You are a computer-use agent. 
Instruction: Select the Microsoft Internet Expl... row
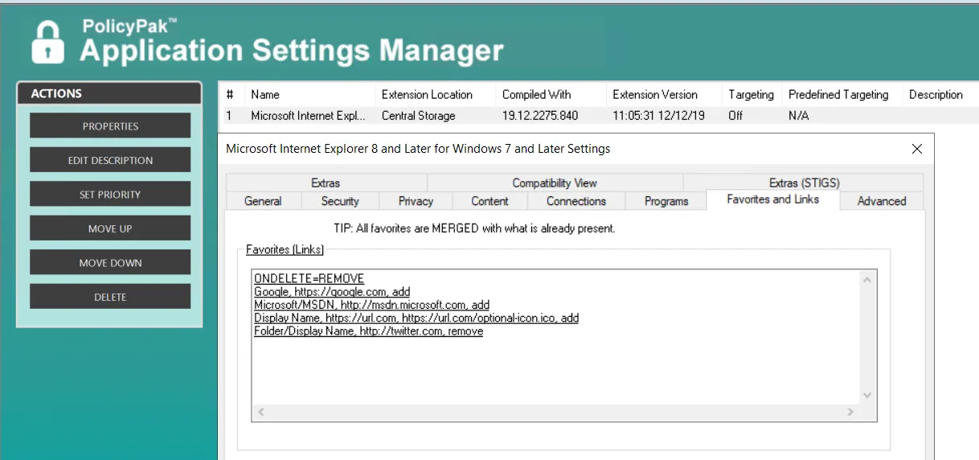click(x=599, y=116)
